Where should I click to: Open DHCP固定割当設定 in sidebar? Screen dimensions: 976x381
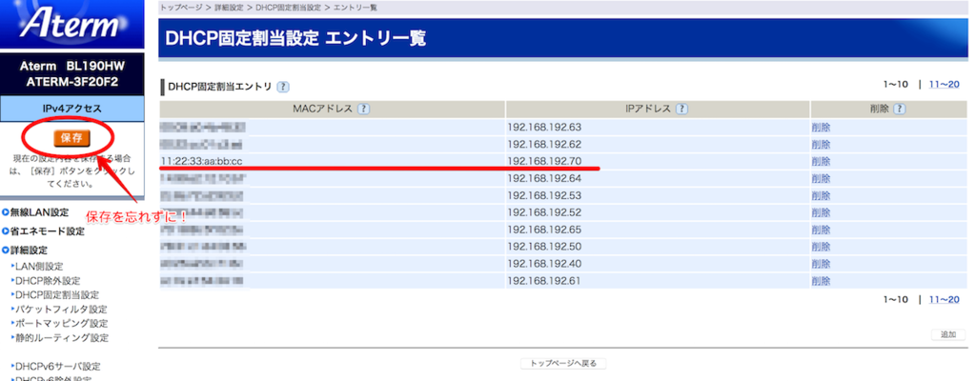(x=57, y=295)
